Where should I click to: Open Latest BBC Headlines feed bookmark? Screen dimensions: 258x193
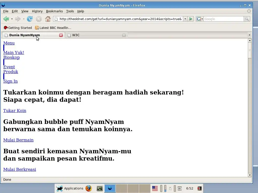(x=53, y=28)
